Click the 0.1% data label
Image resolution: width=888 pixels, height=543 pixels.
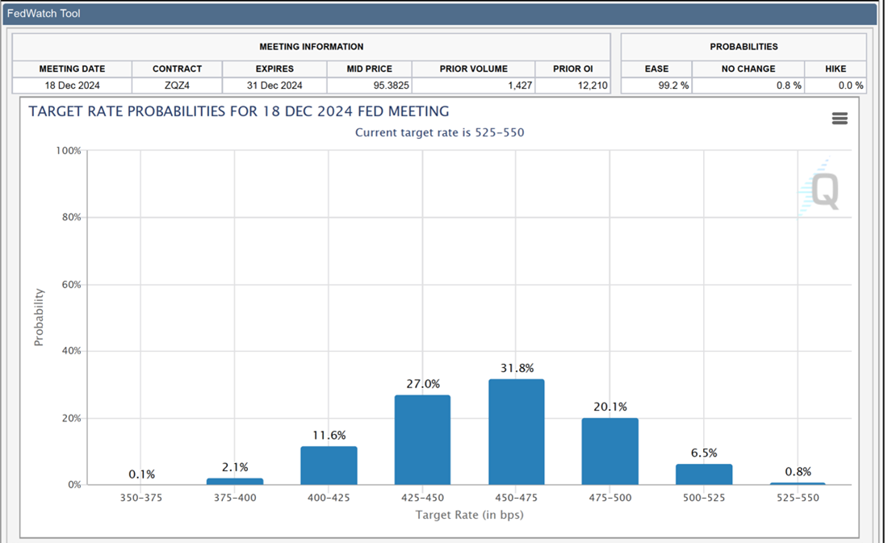[141, 474]
